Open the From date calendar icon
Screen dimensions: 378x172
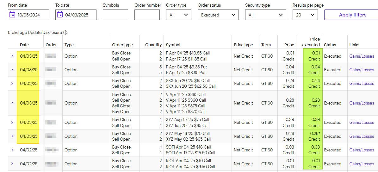pos(12,15)
